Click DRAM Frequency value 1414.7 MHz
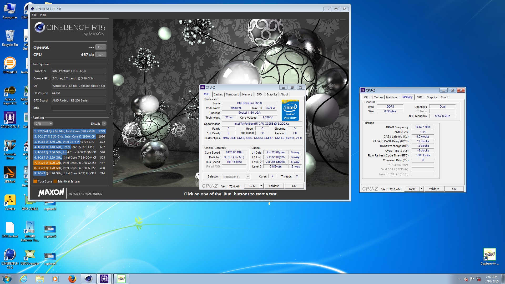Screen dimensions: 505x284 click(x=423, y=127)
